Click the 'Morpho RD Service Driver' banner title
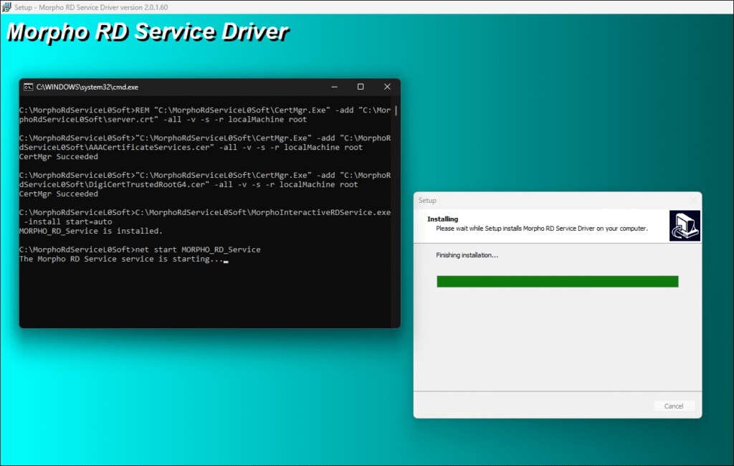Image resolution: width=734 pixels, height=466 pixels. (x=148, y=32)
